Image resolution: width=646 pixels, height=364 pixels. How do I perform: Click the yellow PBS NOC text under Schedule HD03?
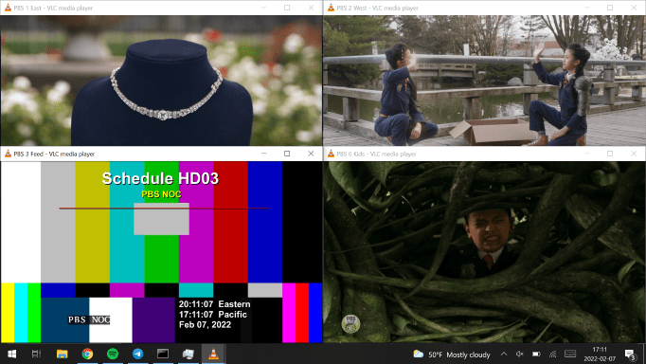click(161, 194)
